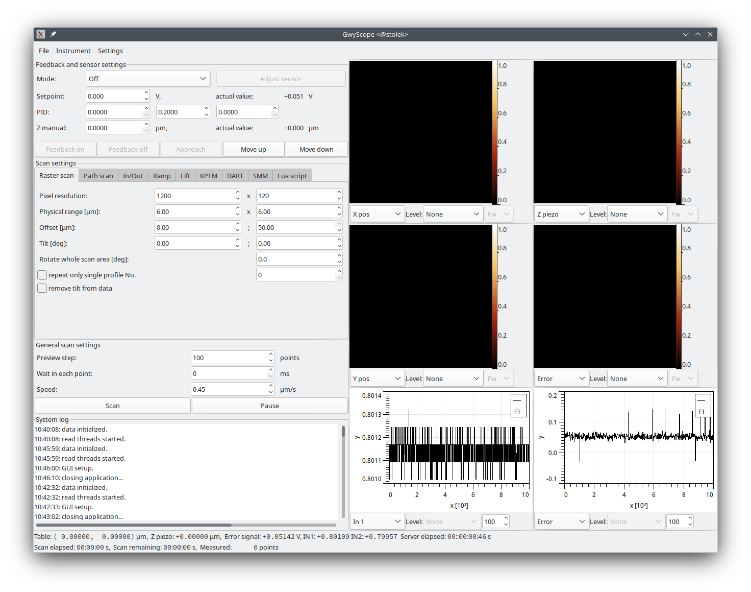Click the X pos color scale bar
The image size is (751, 592).
494,132
